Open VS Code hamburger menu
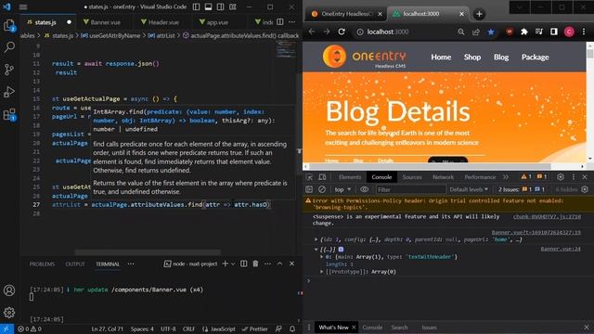The image size is (594, 334). point(23,6)
